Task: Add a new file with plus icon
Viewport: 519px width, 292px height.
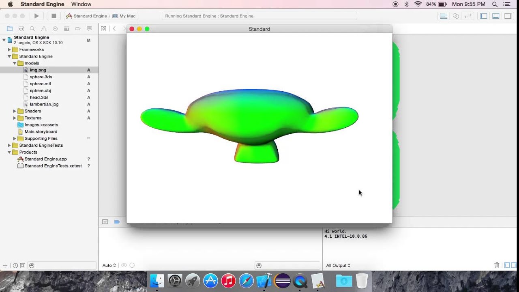Action: (5, 266)
